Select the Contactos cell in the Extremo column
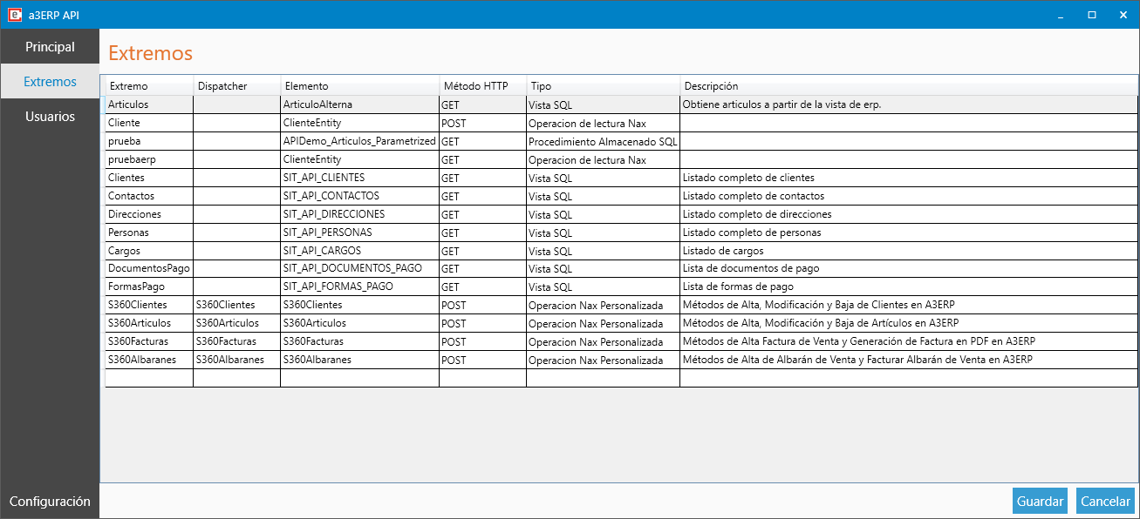This screenshot has width=1140, height=519. click(x=149, y=196)
